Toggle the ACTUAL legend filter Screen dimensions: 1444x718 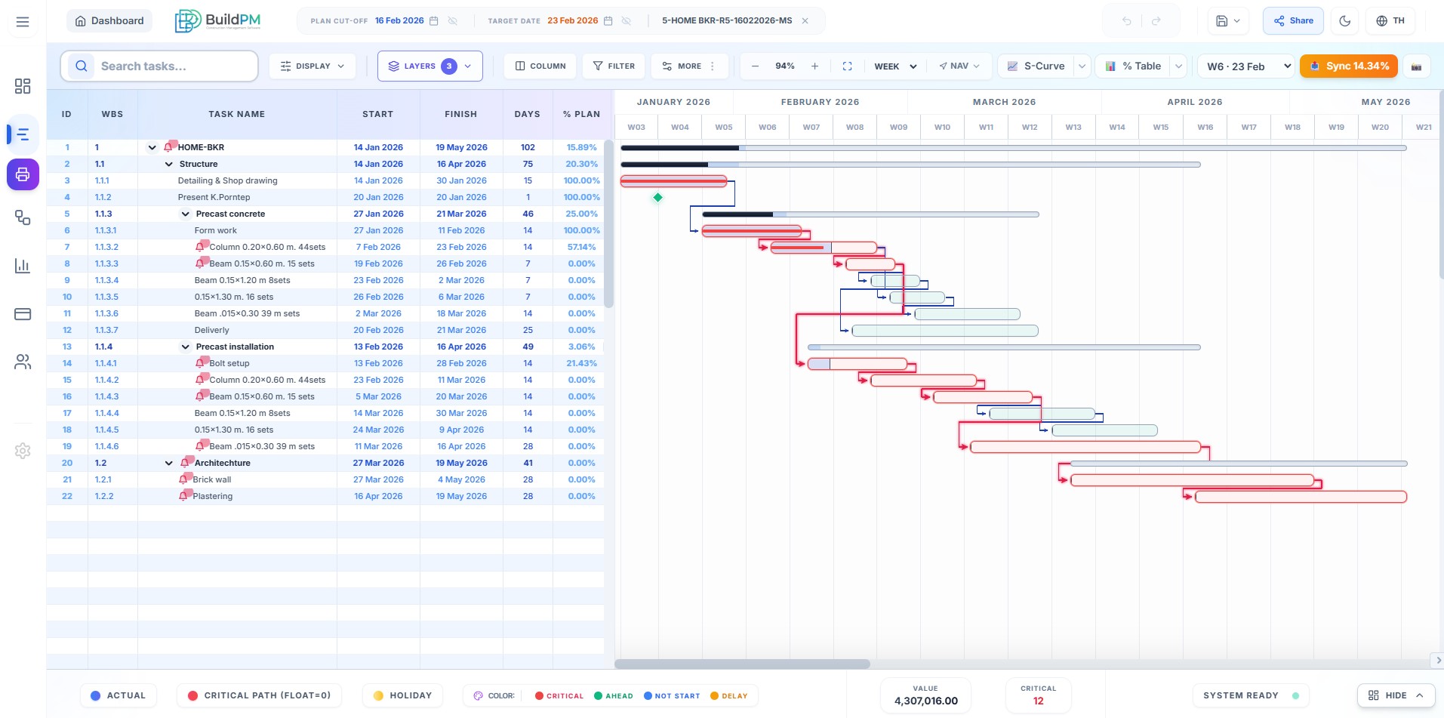(x=119, y=695)
